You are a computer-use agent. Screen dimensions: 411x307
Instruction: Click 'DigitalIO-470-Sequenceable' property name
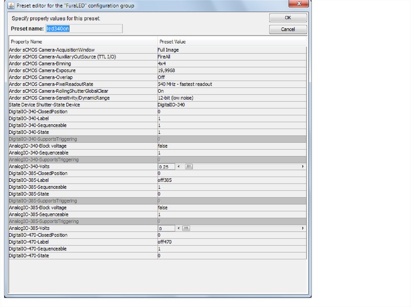pyautogui.click(x=38, y=249)
